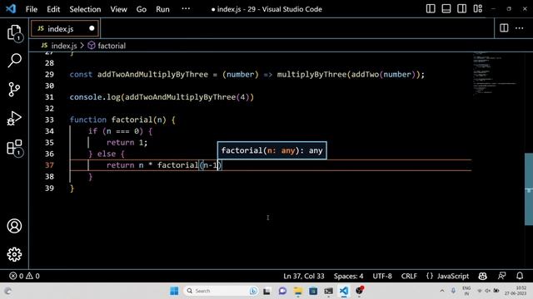Click the feedback icon in status bar

501,276
